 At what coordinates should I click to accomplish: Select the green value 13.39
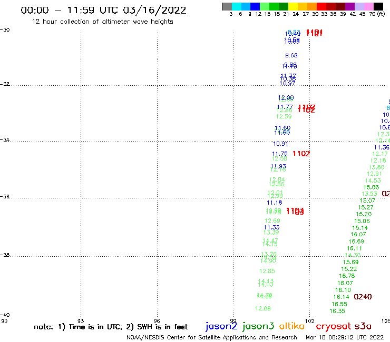point(271,233)
